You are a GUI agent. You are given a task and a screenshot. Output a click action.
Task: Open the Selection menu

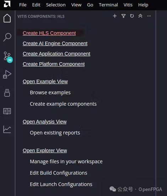click(56, 5)
